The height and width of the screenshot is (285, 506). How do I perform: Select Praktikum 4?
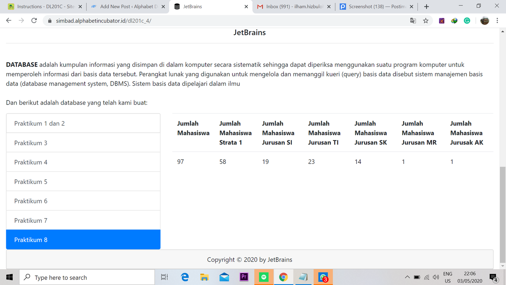83,162
